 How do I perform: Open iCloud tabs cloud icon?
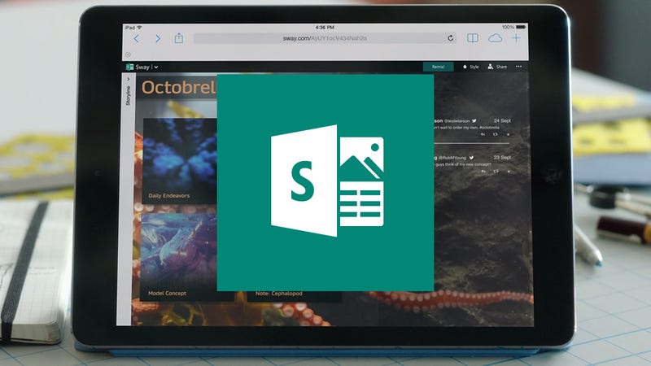495,38
